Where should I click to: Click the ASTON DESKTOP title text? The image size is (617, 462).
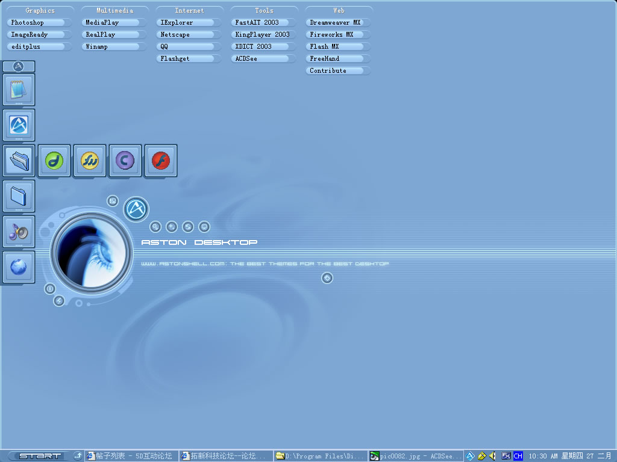tap(199, 242)
